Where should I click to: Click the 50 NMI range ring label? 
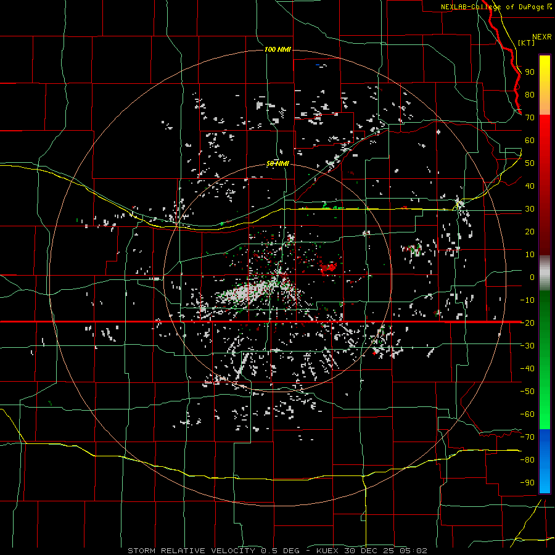278,164
